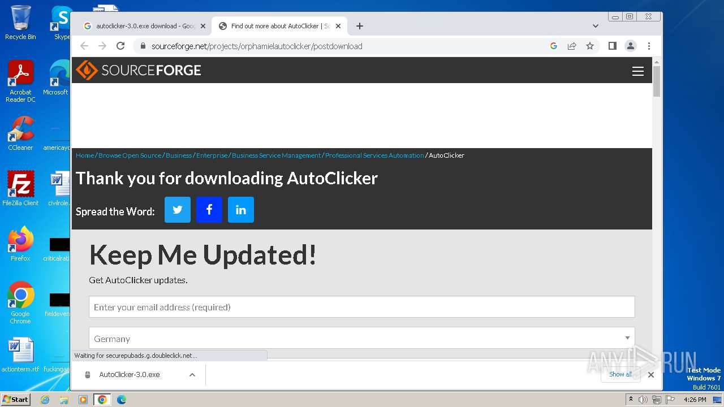Screen dimensions: 724x407
Task: Open the Enterprise breadcrumb link
Action: click(x=212, y=155)
